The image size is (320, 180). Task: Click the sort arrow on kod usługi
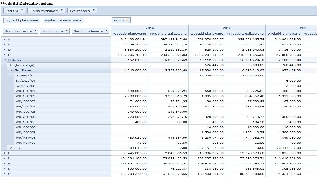click(x=62, y=31)
